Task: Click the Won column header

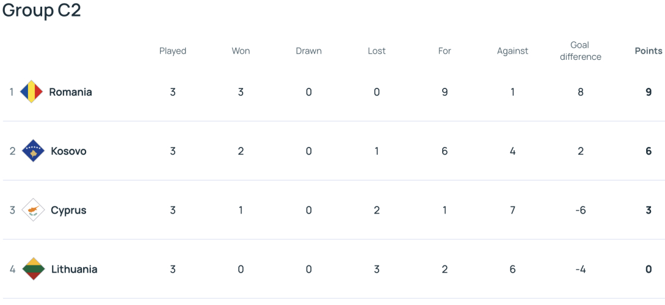Action: click(x=241, y=51)
